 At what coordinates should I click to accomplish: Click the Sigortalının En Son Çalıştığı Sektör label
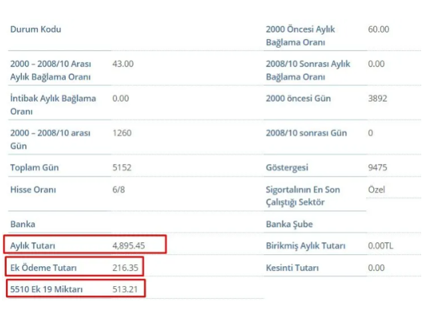click(x=302, y=196)
